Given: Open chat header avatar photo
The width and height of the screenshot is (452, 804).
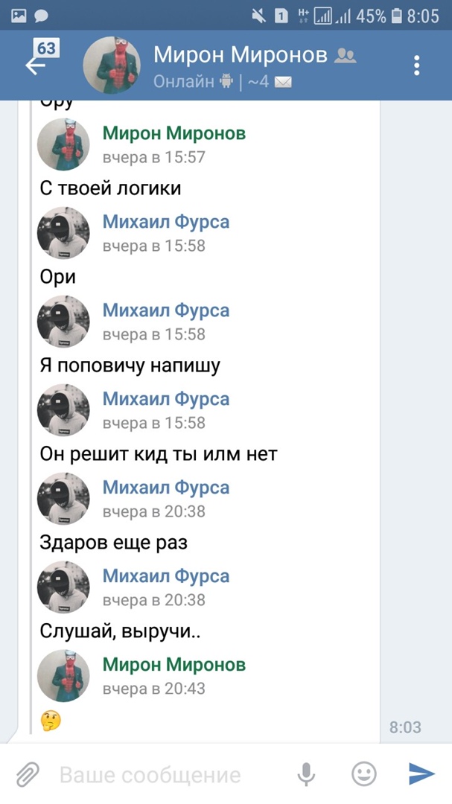Looking at the screenshot, I should 112,65.
